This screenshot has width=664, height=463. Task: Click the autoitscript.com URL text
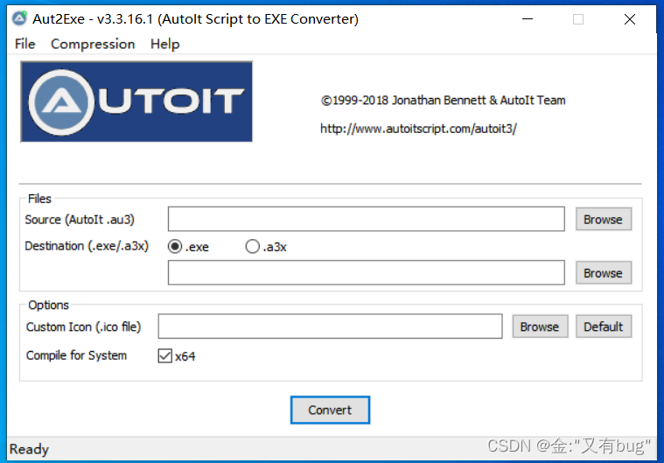point(418,129)
